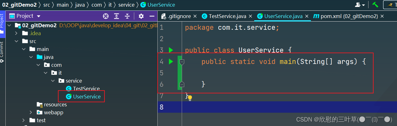The width and height of the screenshot is (397, 126).
Task: Run main method using gutter arrow on line 4
Action: pyautogui.click(x=171, y=61)
